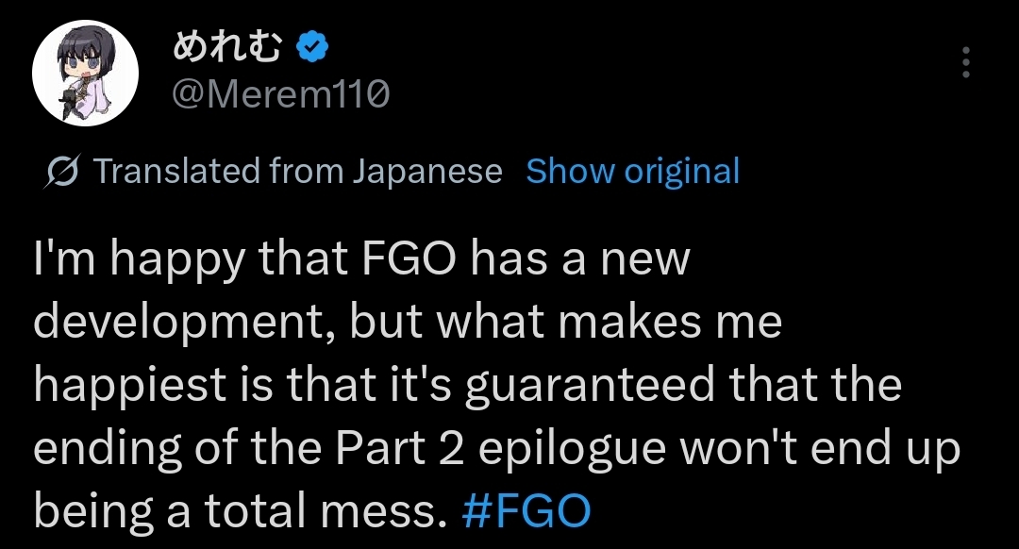Image resolution: width=1019 pixels, height=549 pixels.
Task: Click the phrase "Part 2" in the tweet
Action: pos(400,449)
